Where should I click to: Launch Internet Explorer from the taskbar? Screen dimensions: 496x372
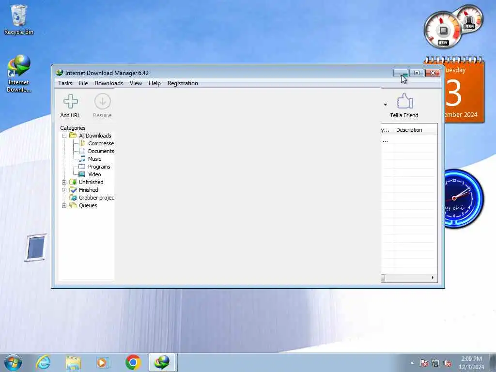[x=43, y=362]
